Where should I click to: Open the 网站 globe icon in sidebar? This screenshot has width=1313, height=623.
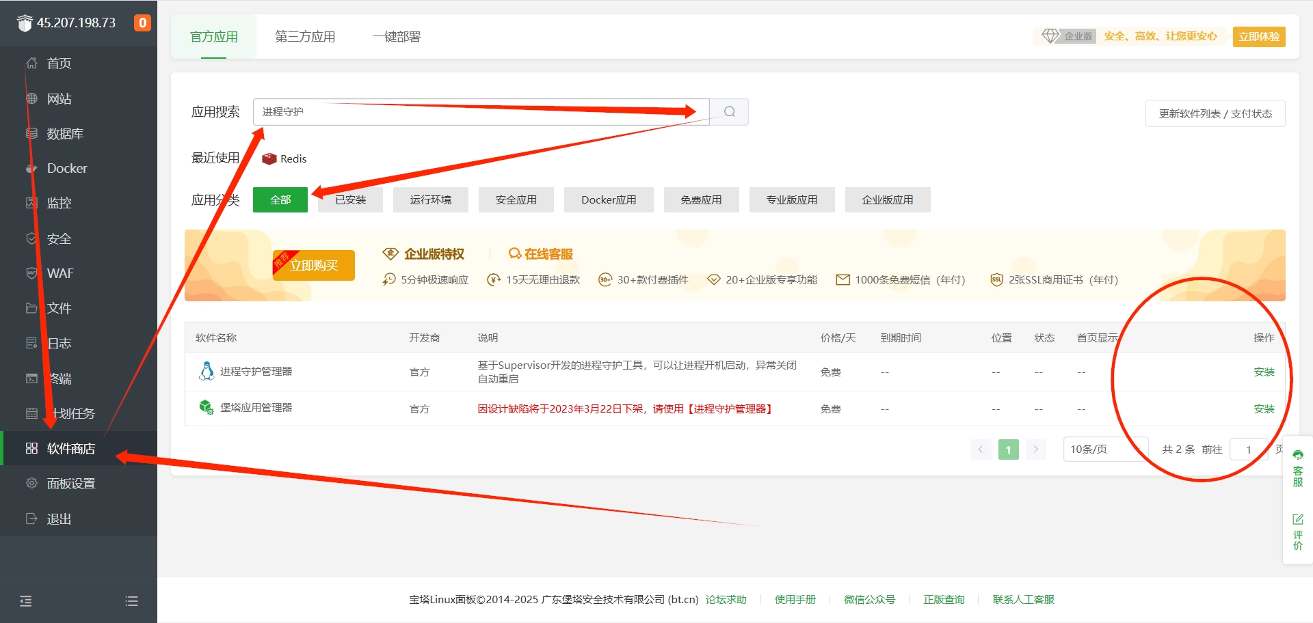coord(31,98)
